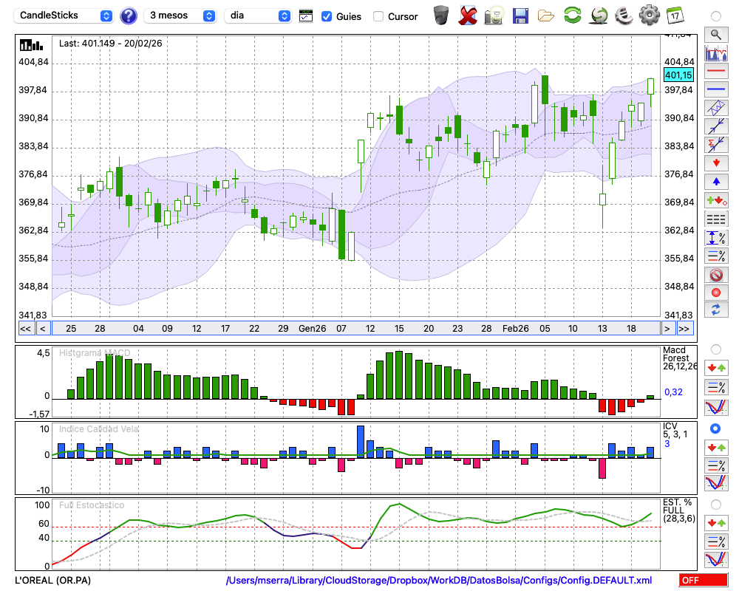Open settings with the gear icon

click(x=649, y=16)
